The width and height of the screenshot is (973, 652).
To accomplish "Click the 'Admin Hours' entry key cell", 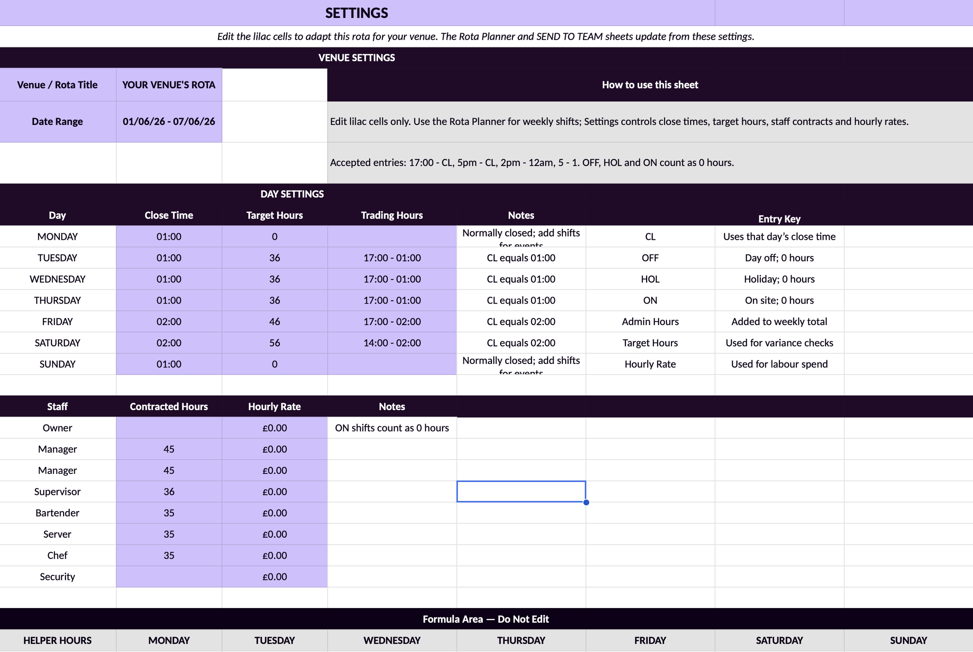I will [650, 322].
